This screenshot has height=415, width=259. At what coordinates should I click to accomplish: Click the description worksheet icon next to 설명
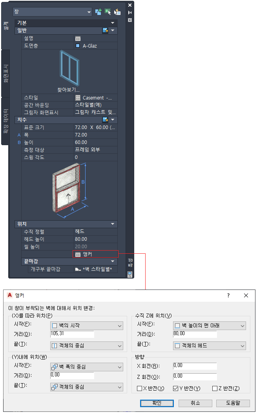click(x=78, y=39)
